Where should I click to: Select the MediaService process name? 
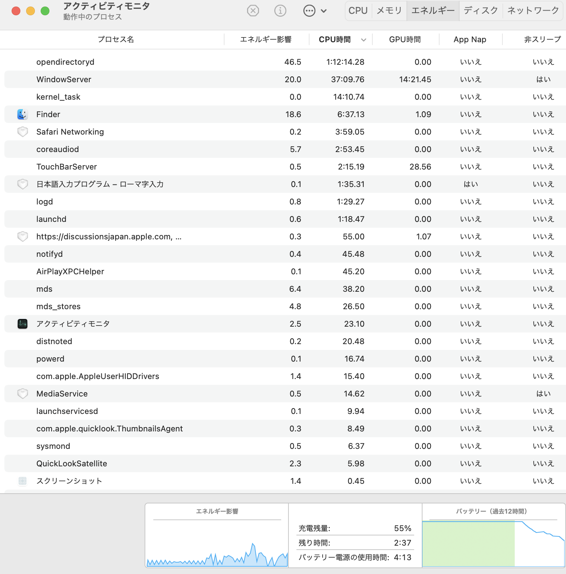point(62,394)
